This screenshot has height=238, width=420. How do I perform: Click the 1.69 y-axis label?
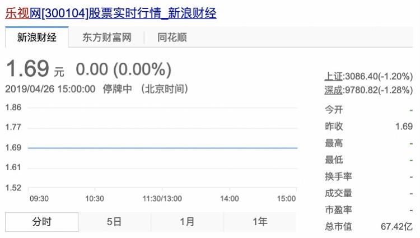point(13,147)
